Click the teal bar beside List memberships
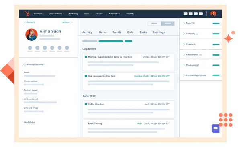 [x=216, y=75]
